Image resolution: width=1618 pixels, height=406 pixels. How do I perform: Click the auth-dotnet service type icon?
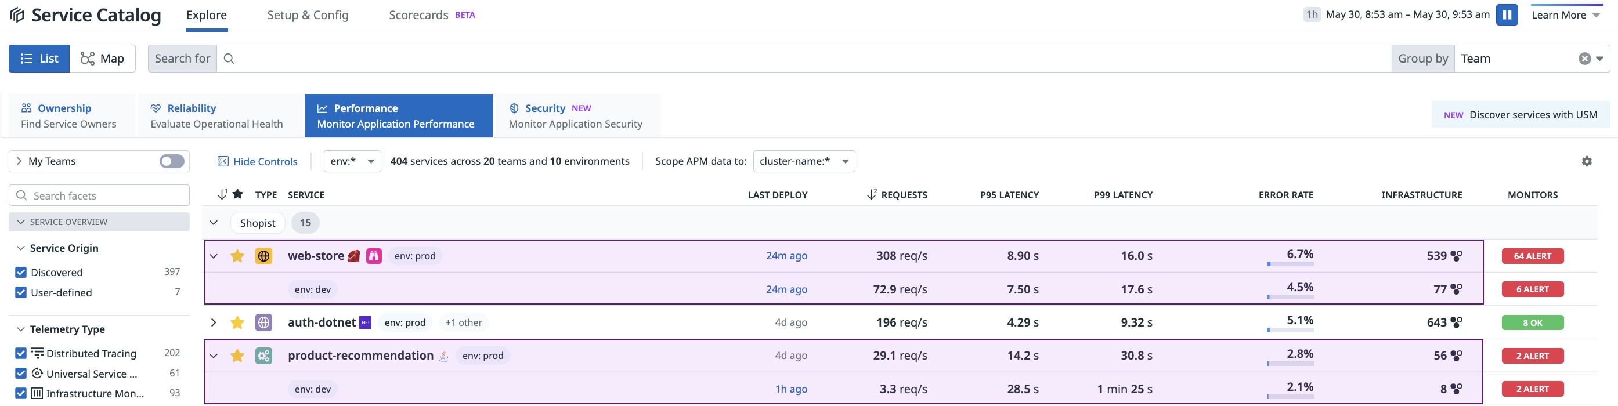pyautogui.click(x=264, y=322)
